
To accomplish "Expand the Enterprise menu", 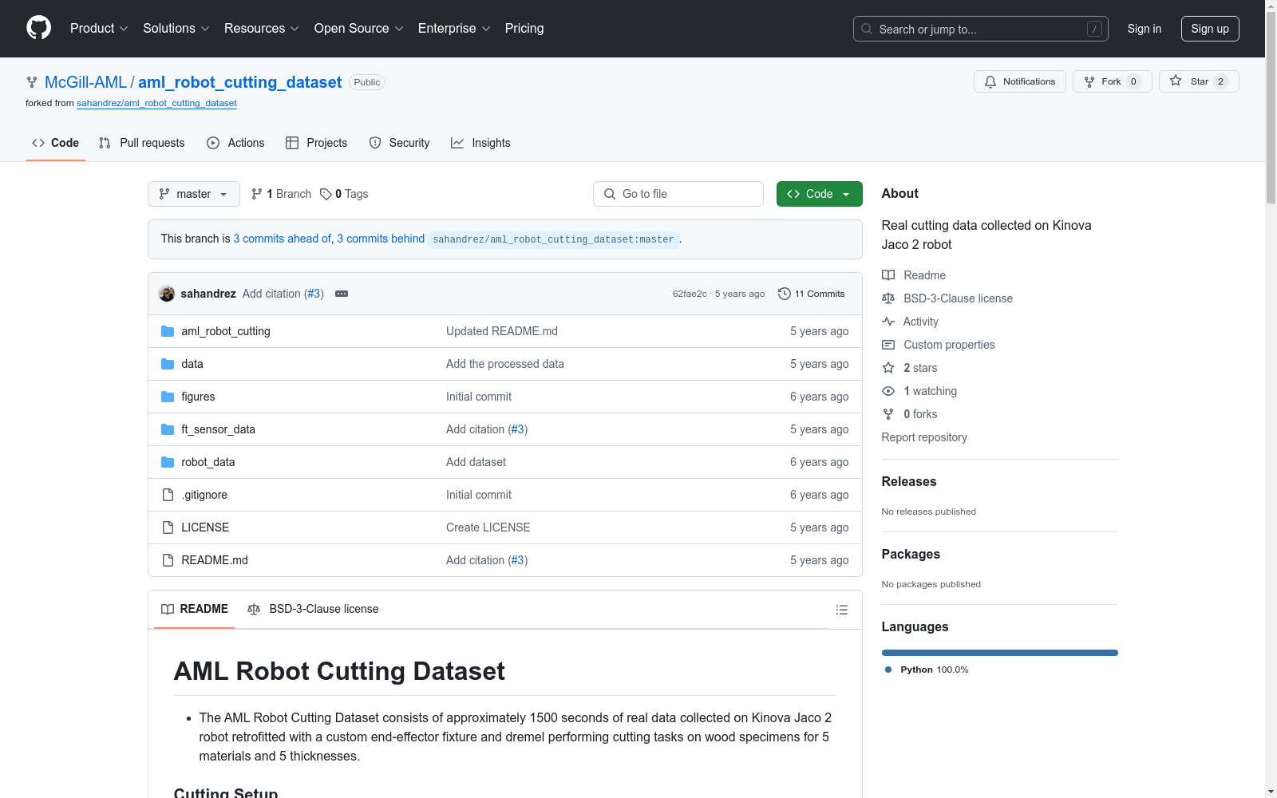I will pyautogui.click(x=454, y=28).
